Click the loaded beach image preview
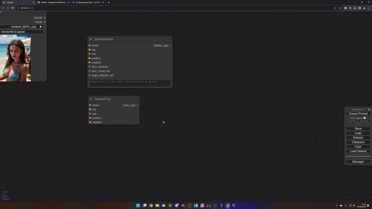 [16, 58]
